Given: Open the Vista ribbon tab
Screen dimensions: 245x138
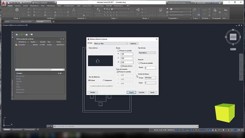Looking at the screenshot, I should (x=42, y=6).
